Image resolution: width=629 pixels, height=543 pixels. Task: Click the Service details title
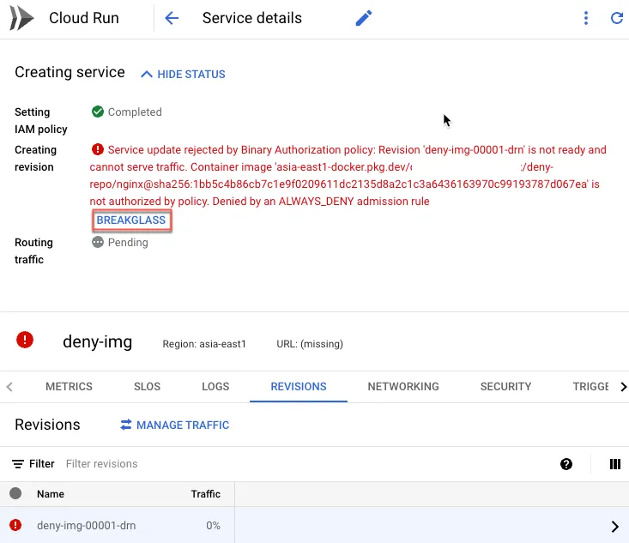tap(252, 18)
